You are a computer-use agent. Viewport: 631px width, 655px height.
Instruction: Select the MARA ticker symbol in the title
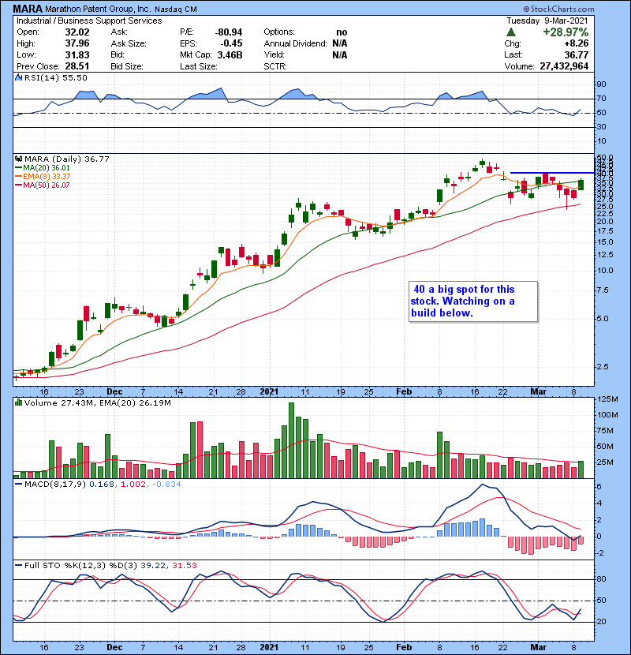(28, 9)
